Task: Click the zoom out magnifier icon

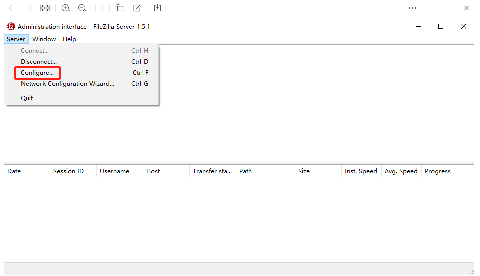Action: pos(82,8)
